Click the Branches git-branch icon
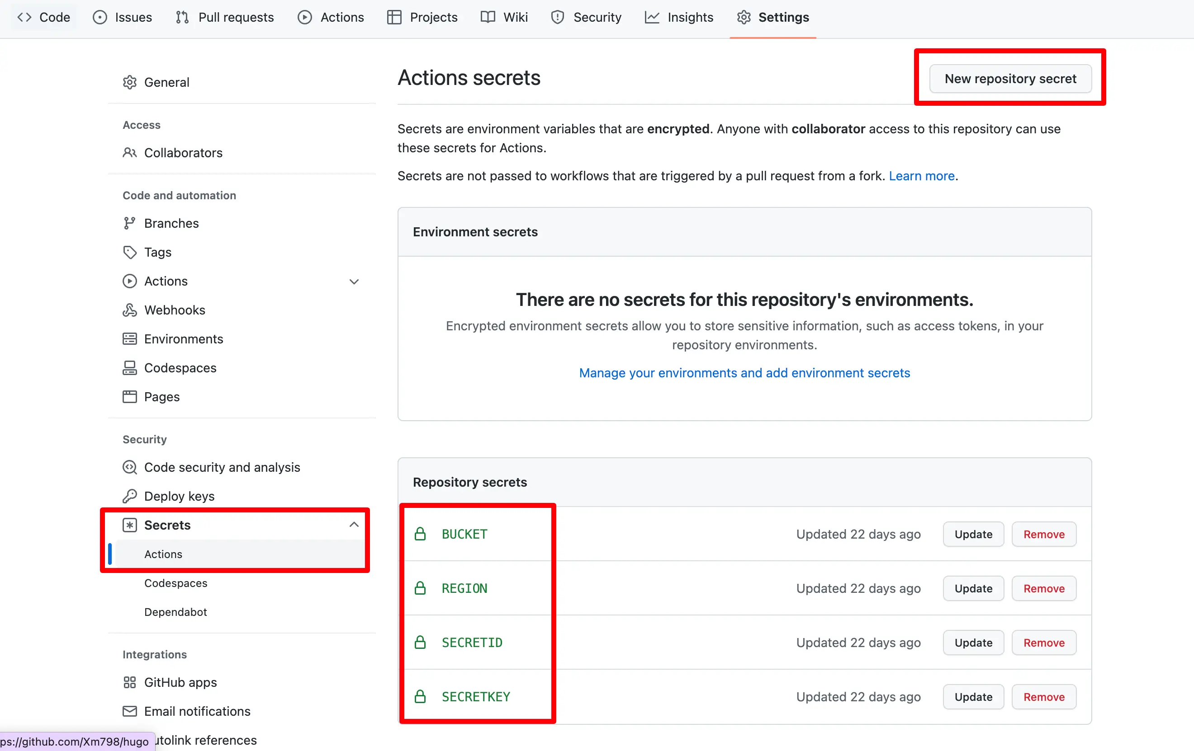 [129, 223]
